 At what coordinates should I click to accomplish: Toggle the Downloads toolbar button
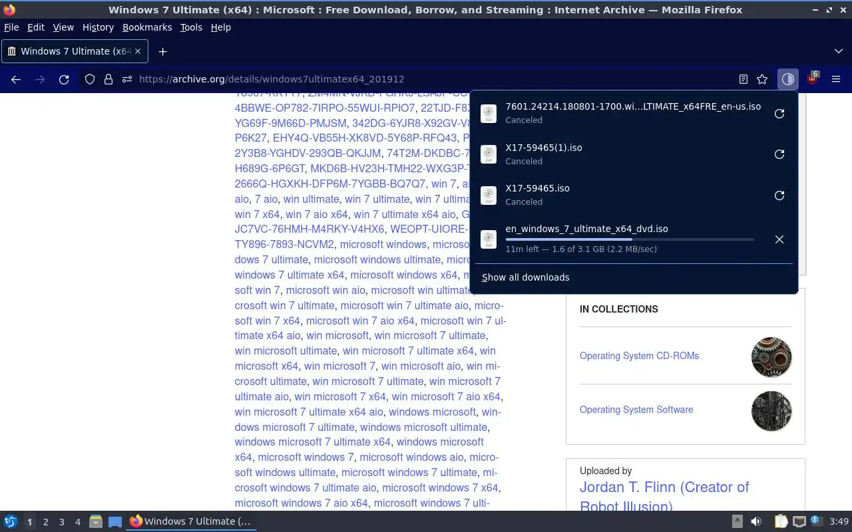tap(788, 79)
